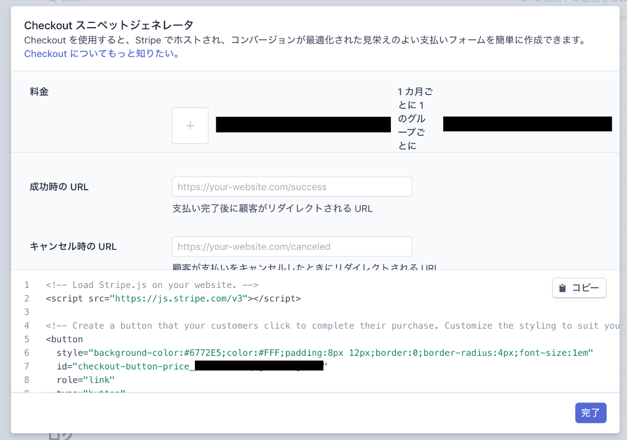Open the 'Checkout についてもっと知りたい' link
The width and height of the screenshot is (627, 440).
click(x=102, y=54)
